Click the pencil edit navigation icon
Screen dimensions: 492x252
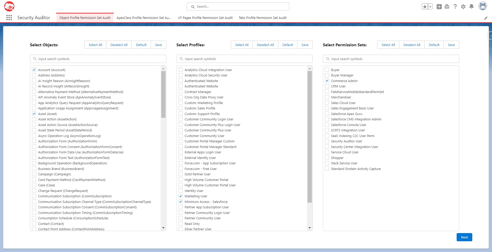[486, 18]
